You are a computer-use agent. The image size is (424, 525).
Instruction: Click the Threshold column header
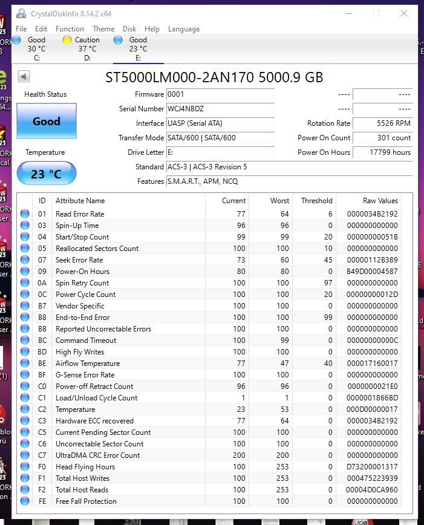click(x=314, y=201)
